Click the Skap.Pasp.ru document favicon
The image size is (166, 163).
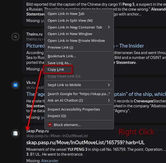click(x=15, y=133)
